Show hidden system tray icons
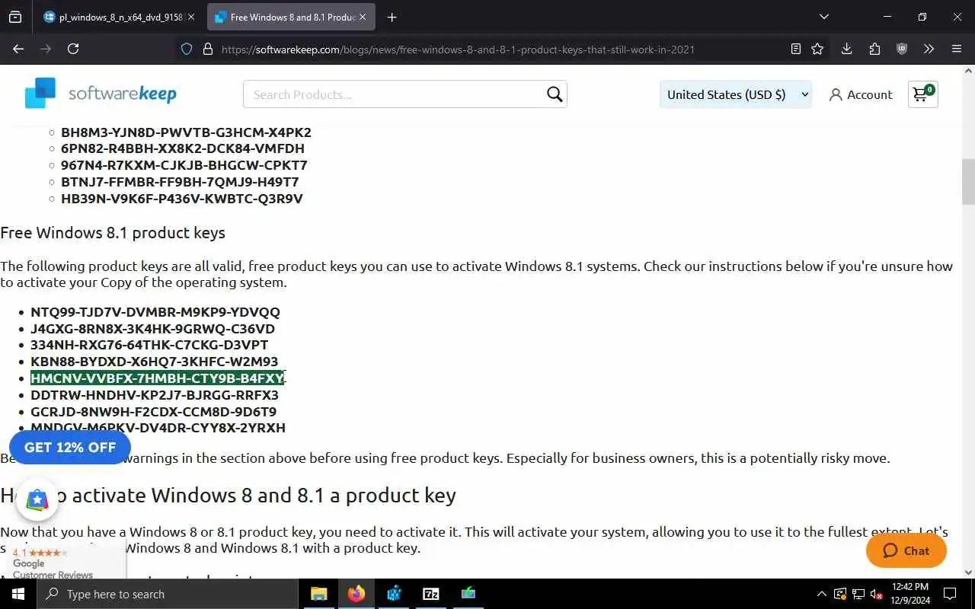The image size is (975, 609). pyautogui.click(x=821, y=594)
